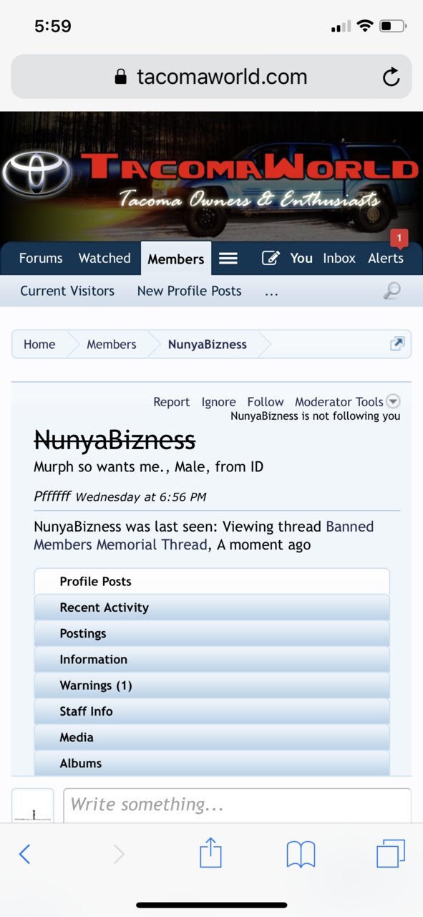Screen dimensions: 423x917
Task: Tap the compose pencil icon next to You
Action: click(271, 258)
